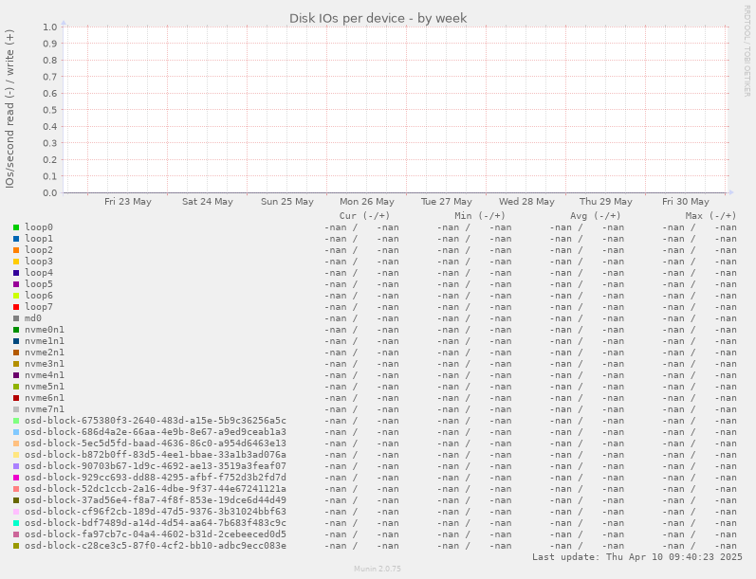Select the nvme2n1 legend label
This screenshot has height=579, width=756.
(45, 353)
